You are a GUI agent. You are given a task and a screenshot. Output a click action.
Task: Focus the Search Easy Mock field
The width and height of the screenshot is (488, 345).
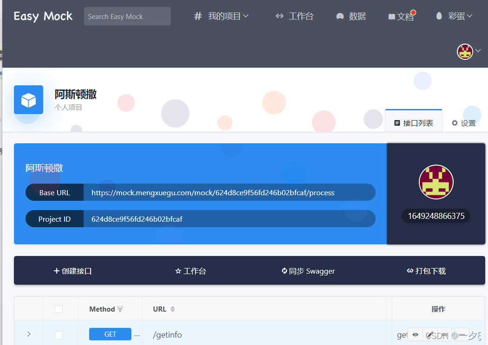click(x=127, y=16)
